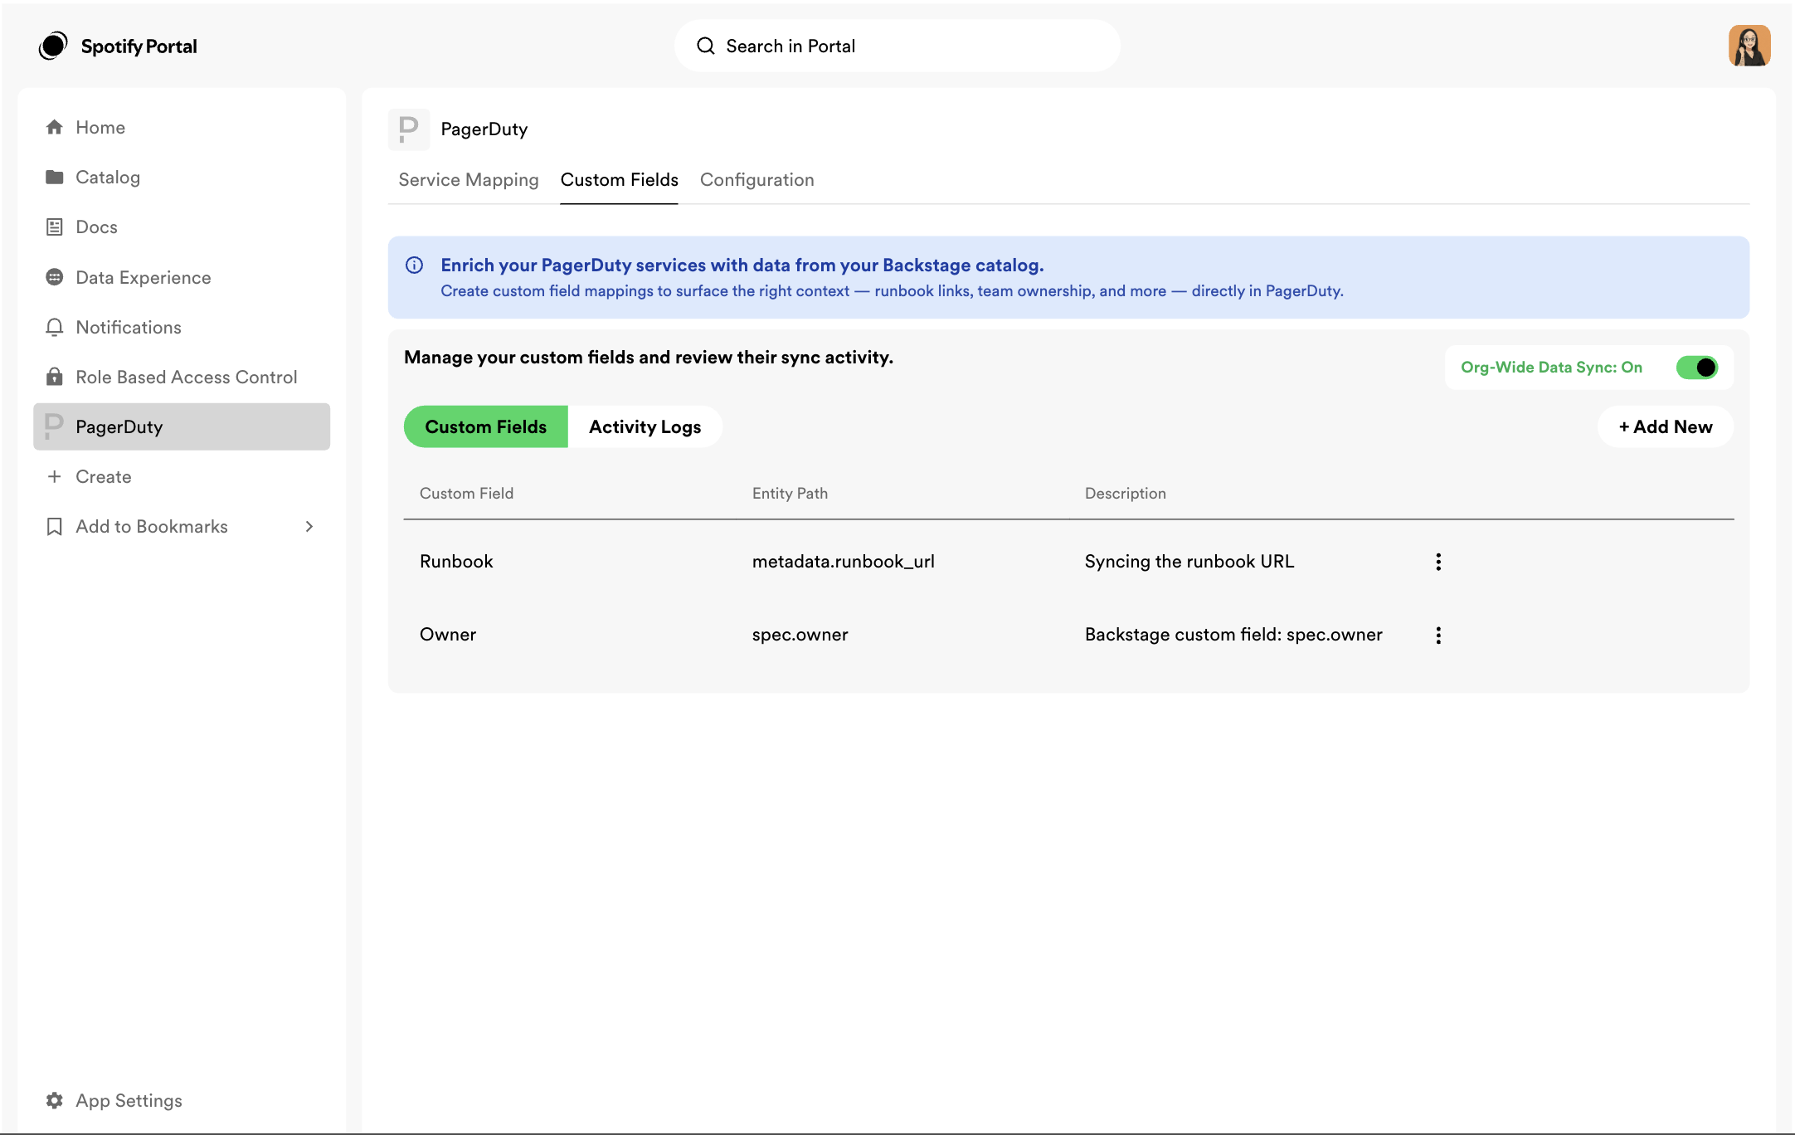The image size is (1795, 1135).
Task: Click the Role Based Access Control lock icon
Action: click(55, 377)
